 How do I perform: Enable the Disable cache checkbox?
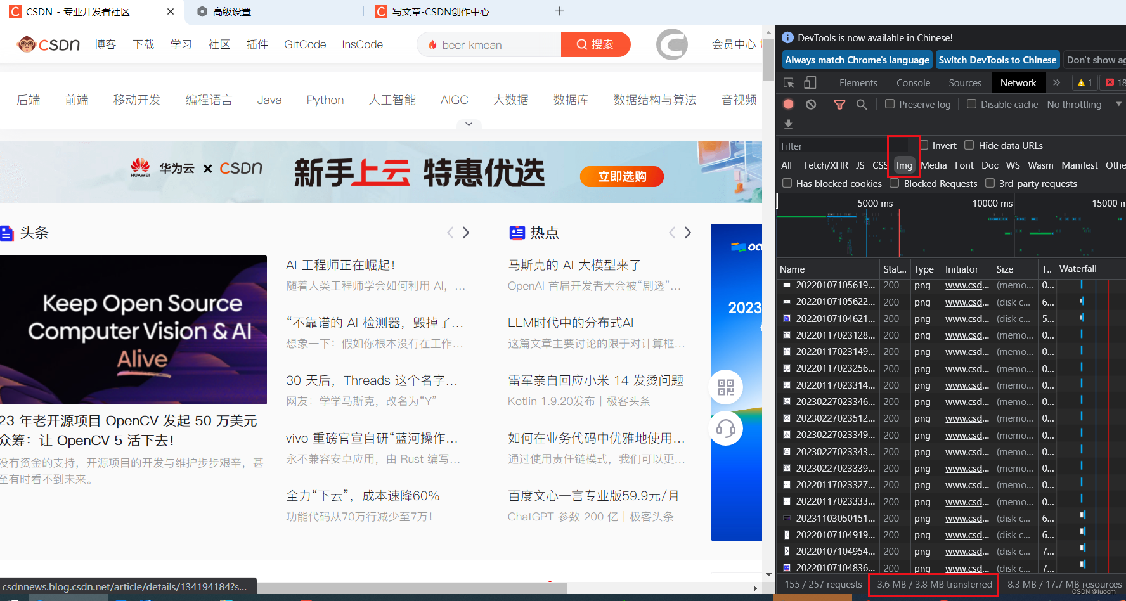(x=971, y=104)
